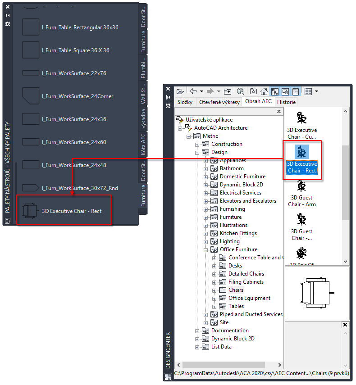Expand the Desks subfolder node
The image size is (356, 385).
pos(214,266)
